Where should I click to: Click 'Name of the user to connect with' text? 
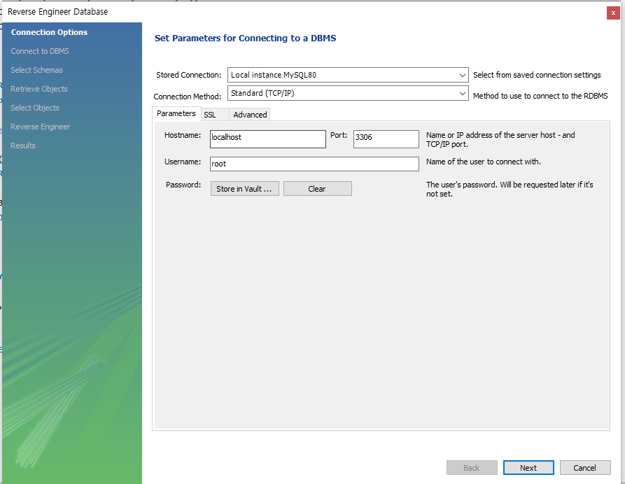point(484,162)
